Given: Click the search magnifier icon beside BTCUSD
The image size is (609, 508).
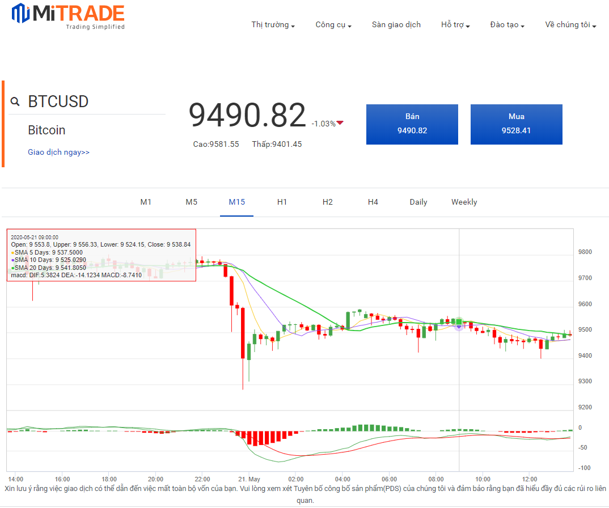Looking at the screenshot, I should (x=15, y=102).
